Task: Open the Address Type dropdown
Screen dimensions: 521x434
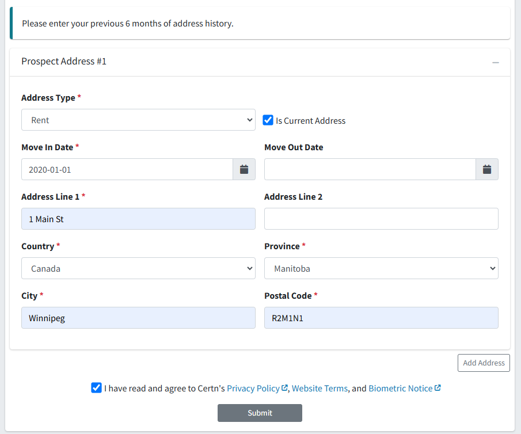Action: pyautogui.click(x=138, y=120)
